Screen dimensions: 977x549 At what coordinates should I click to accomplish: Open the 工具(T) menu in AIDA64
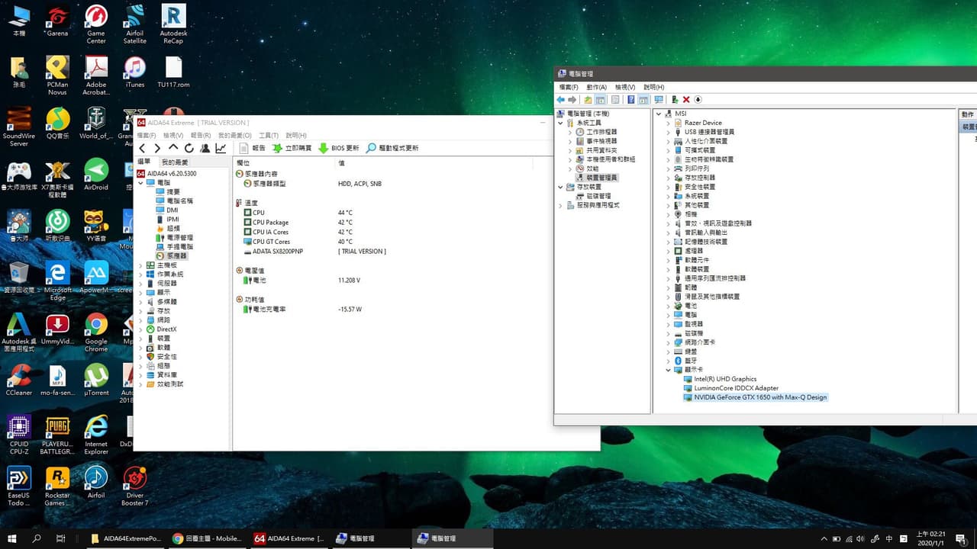[x=269, y=136]
